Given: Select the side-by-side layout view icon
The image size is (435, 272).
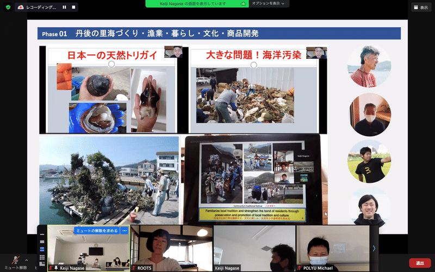Looking at the screenshot, I should (x=42, y=264).
